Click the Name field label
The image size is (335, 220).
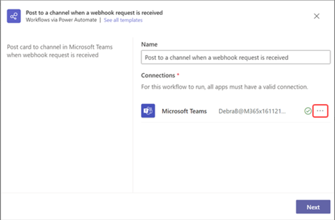(x=149, y=45)
